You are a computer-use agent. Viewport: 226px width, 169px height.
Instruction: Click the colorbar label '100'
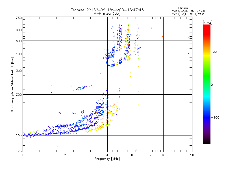point(214,52)
